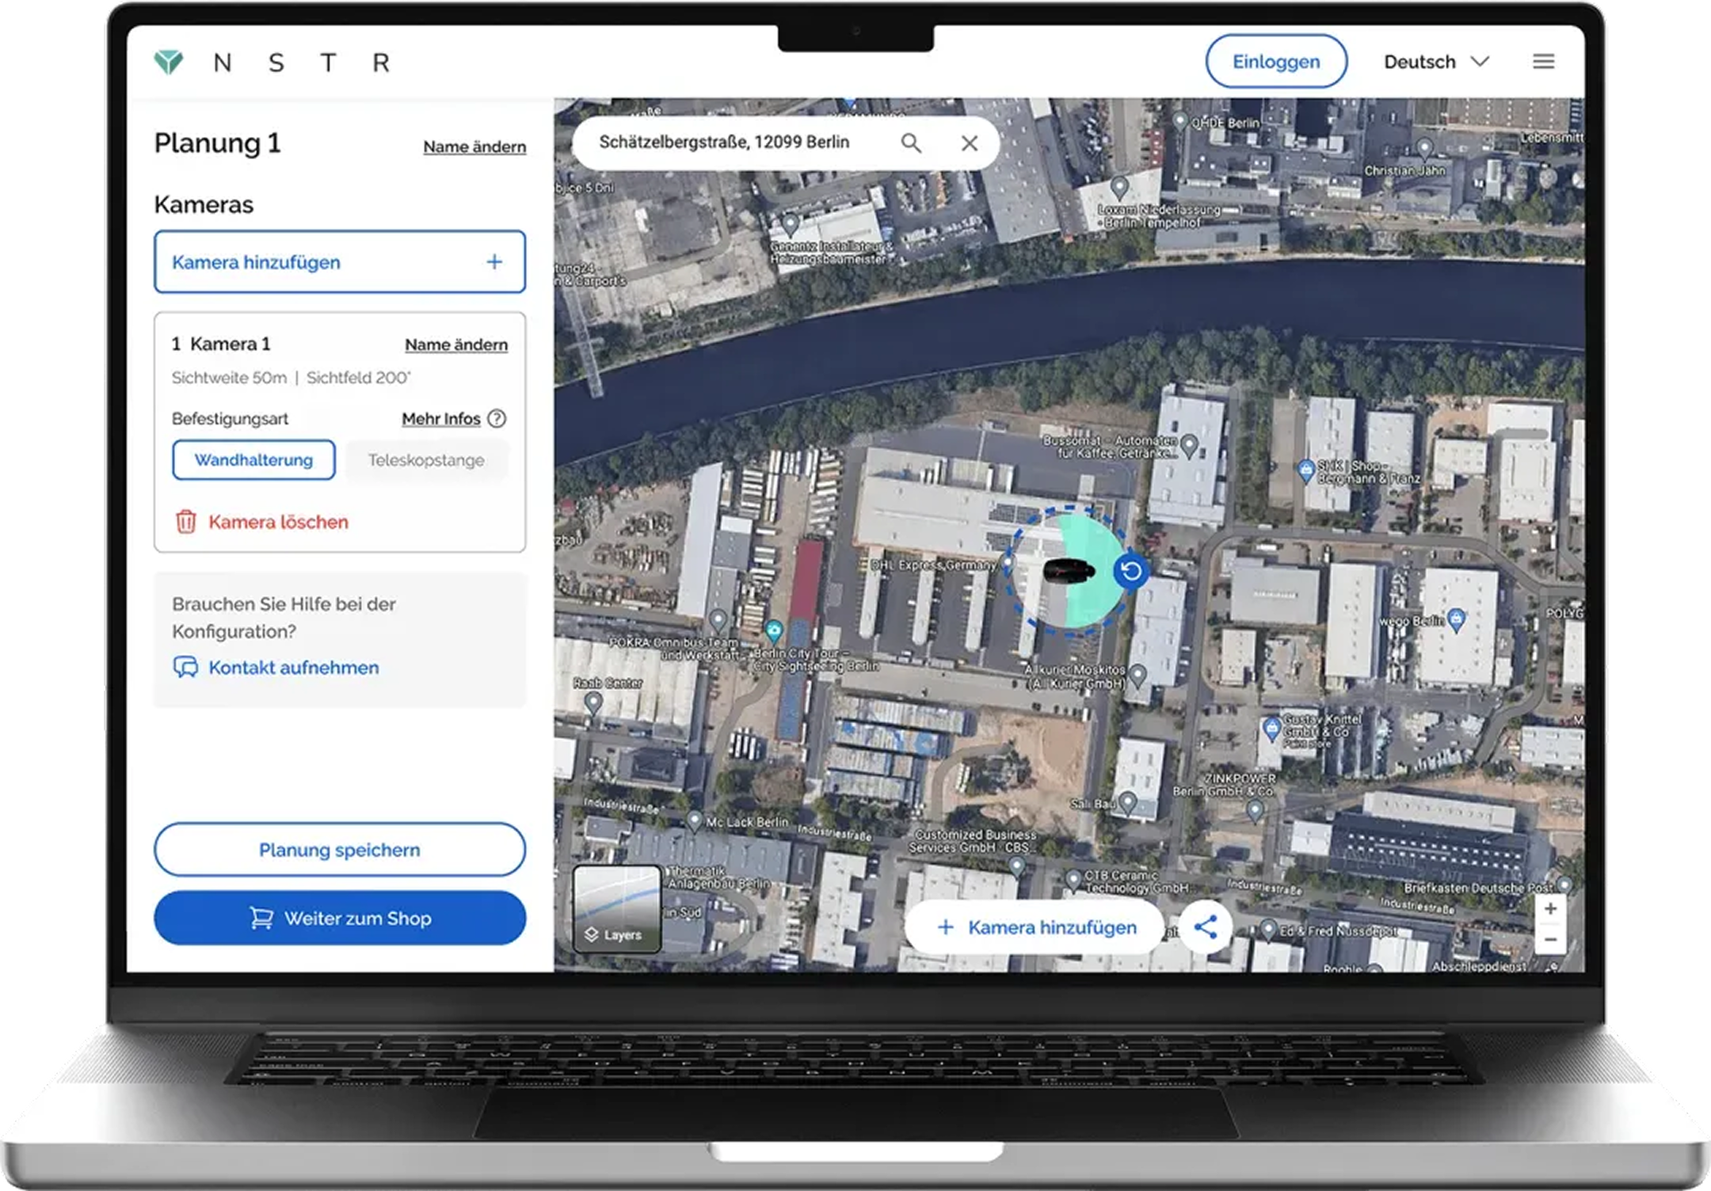Open the Layers map thumbnail
Image resolution: width=1711 pixels, height=1191 pixels.
[x=616, y=908]
